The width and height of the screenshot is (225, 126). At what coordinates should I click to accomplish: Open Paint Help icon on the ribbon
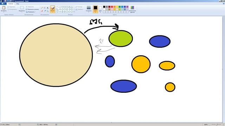point(224,4)
